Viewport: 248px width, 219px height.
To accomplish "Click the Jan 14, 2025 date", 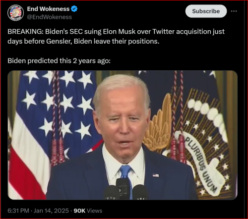I will click(51, 211).
